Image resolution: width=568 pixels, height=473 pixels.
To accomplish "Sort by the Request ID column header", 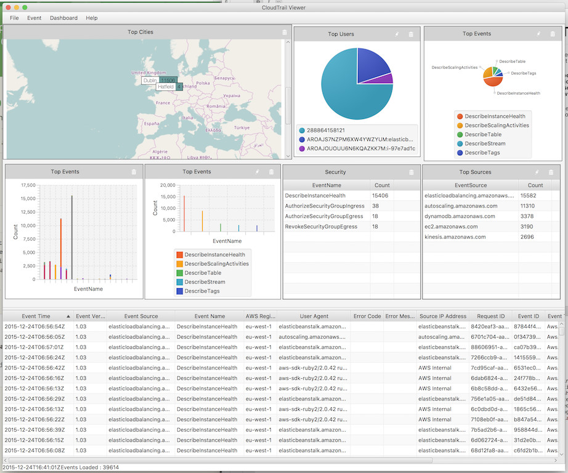I will pos(490,316).
